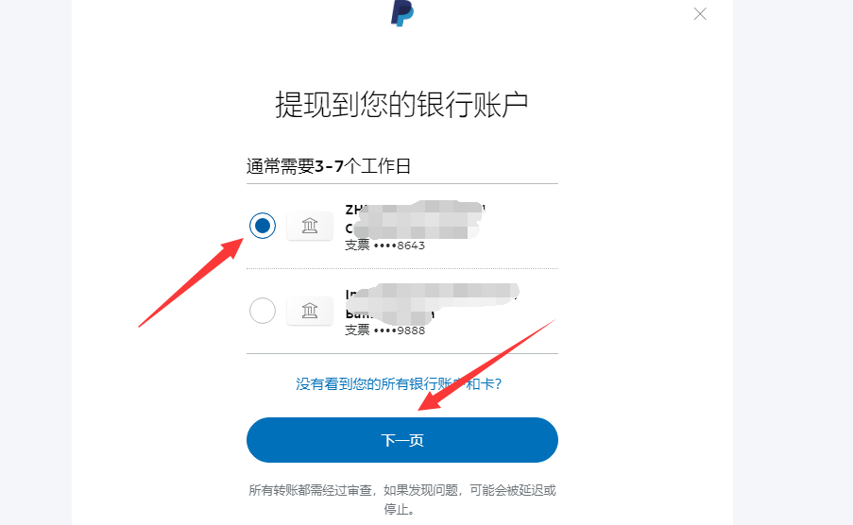
Task: Click the blurred bank name of the second account
Action: pyautogui.click(x=432, y=304)
